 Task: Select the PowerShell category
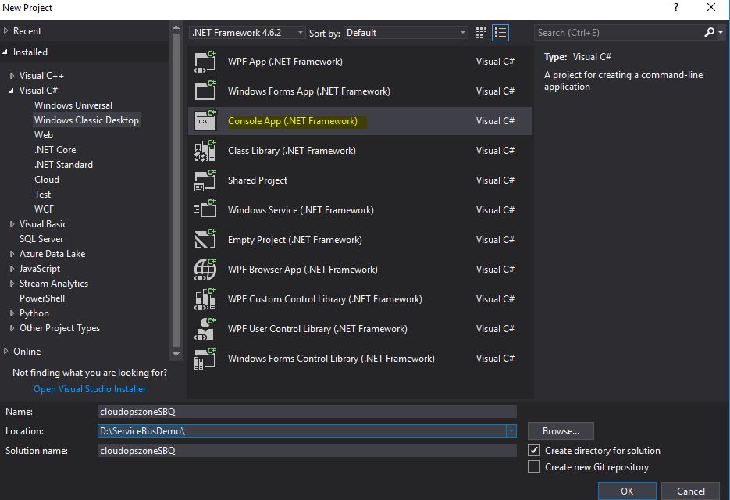(x=42, y=298)
